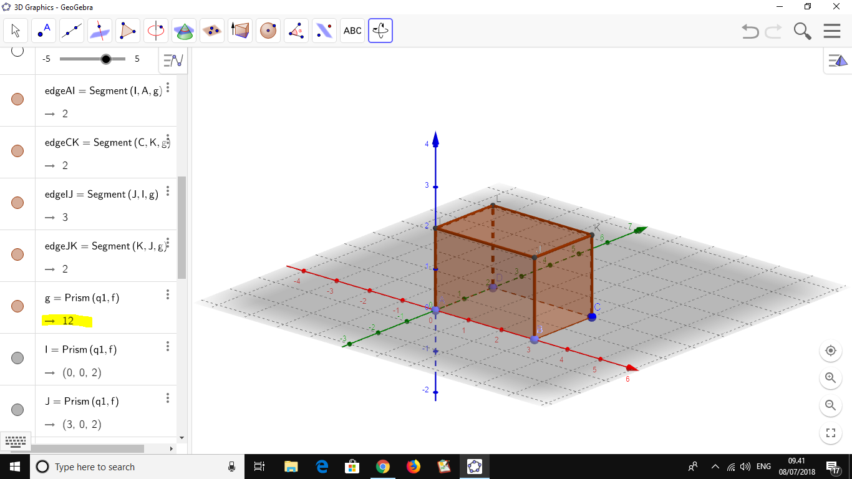
Task: Click the Home view button
Action: click(x=830, y=351)
